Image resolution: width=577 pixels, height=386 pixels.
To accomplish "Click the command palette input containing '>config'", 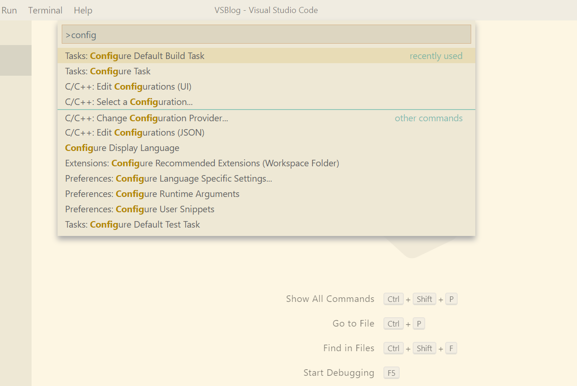I will pyautogui.click(x=266, y=34).
